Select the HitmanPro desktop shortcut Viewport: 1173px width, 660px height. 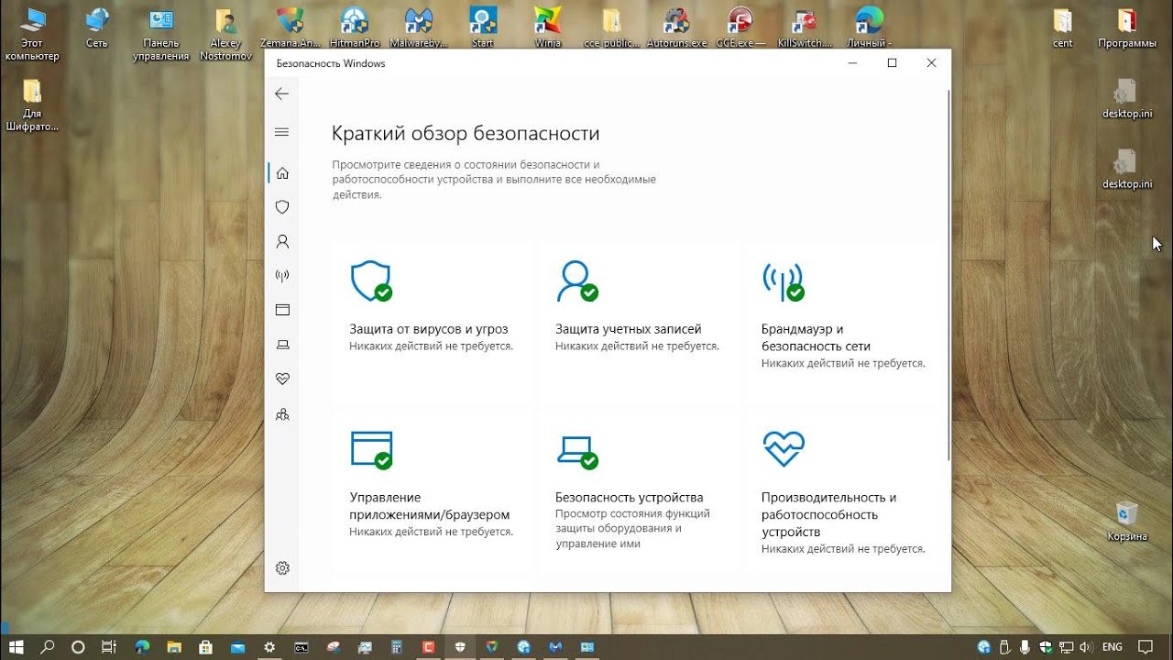(x=353, y=28)
